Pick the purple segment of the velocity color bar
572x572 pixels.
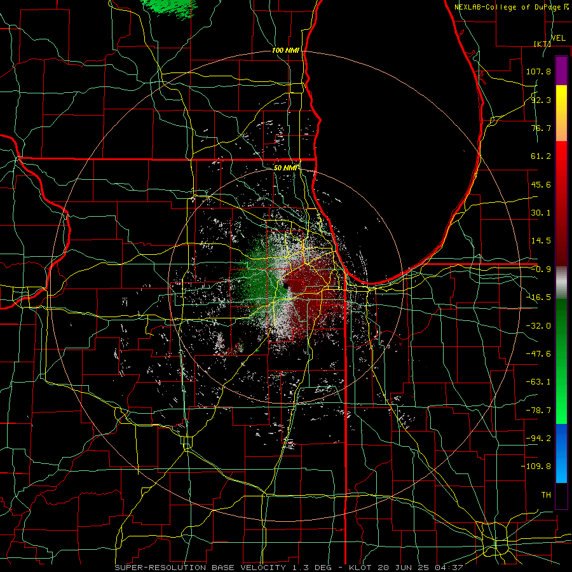point(561,71)
